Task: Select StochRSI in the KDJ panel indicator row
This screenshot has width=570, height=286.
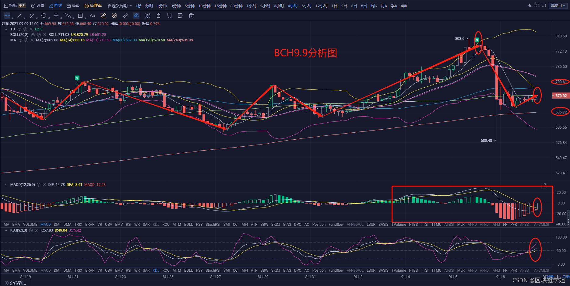Action: point(213,270)
